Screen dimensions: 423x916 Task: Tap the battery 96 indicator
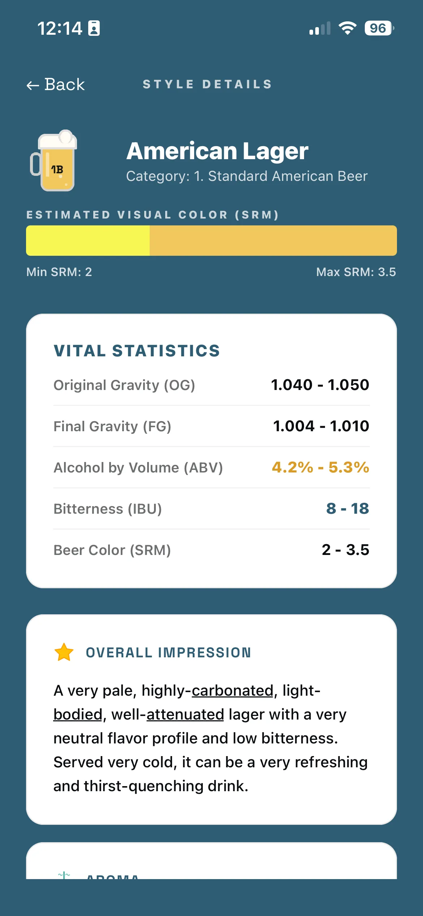[x=379, y=28]
